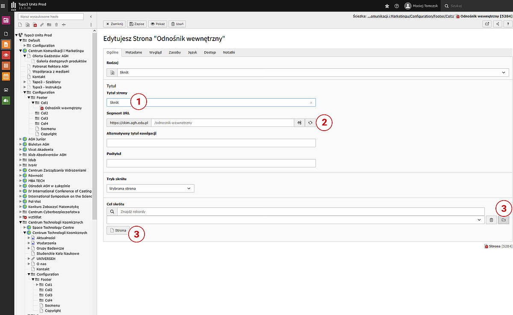Expand the Tapo3 - Szablony node
The width and height of the screenshot is (513, 315).
[x=24, y=82]
